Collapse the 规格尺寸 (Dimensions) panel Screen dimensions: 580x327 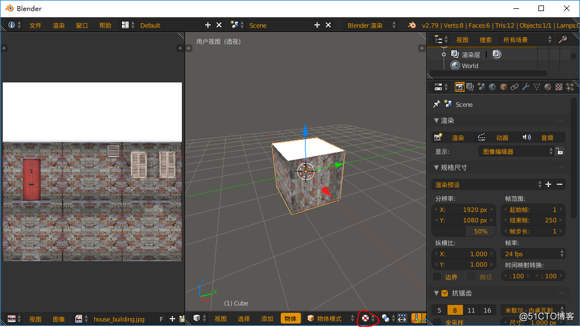pyautogui.click(x=436, y=168)
